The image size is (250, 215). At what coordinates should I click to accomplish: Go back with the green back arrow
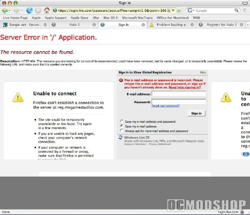pyautogui.click(x=5, y=10)
